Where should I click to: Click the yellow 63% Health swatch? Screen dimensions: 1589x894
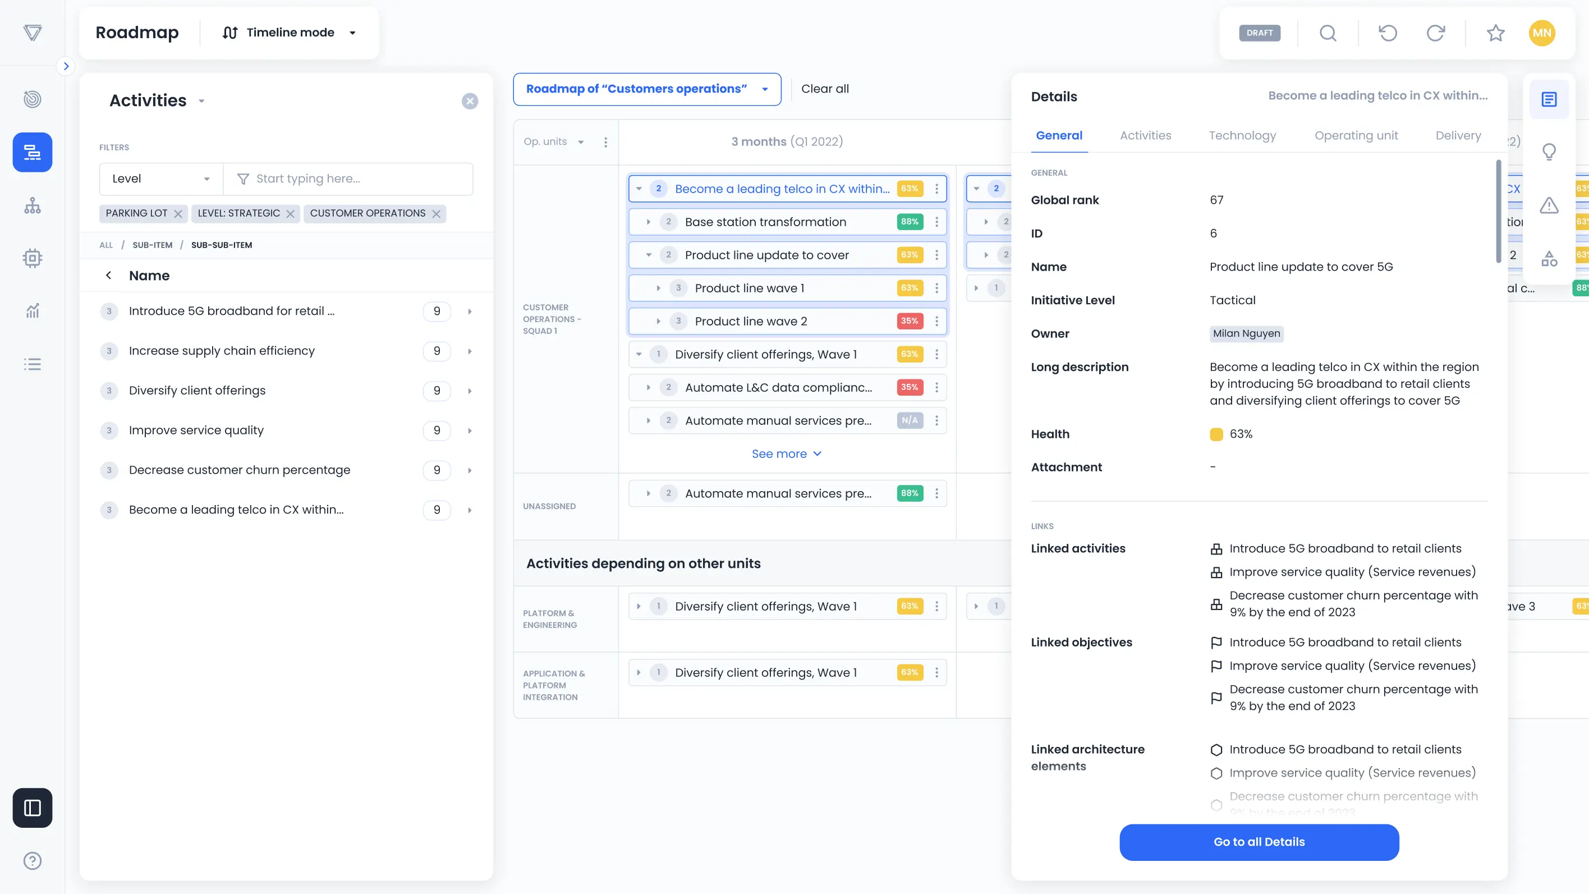click(x=1216, y=434)
